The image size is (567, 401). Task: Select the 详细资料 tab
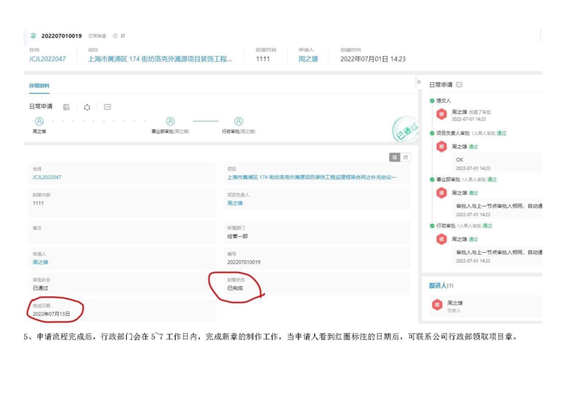coord(39,86)
